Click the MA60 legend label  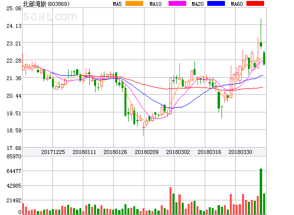click(237, 4)
